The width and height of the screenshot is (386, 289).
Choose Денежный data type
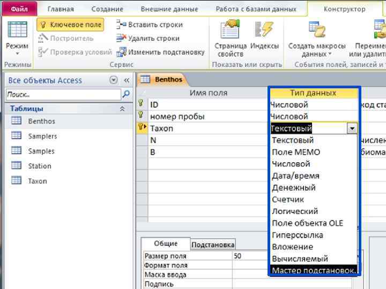tap(314, 187)
